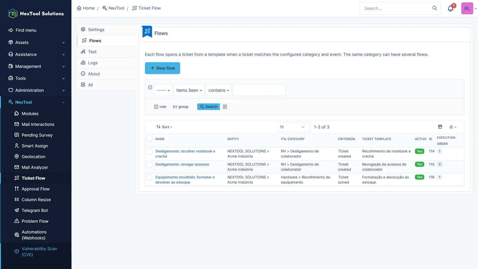478x269 pixels.
Task: Open the 15 rows-per-page dropdown
Action: [294, 127]
